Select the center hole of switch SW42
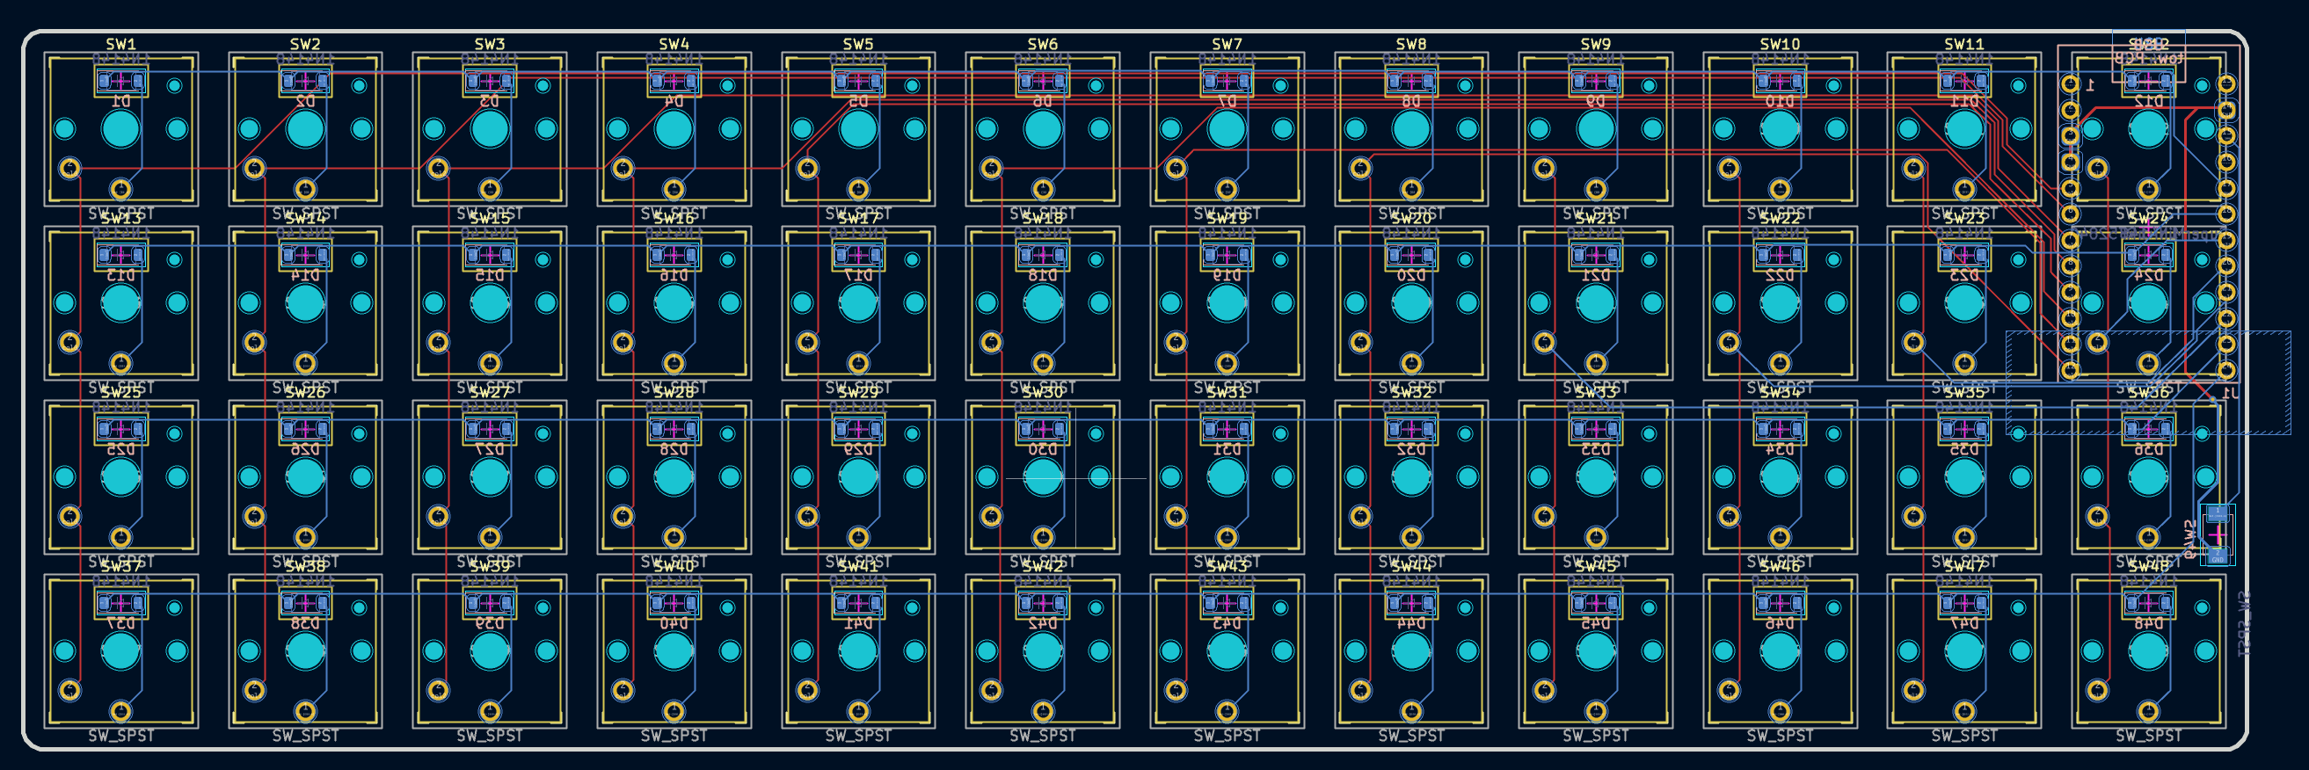This screenshot has height=770, width=2309. point(1043,651)
